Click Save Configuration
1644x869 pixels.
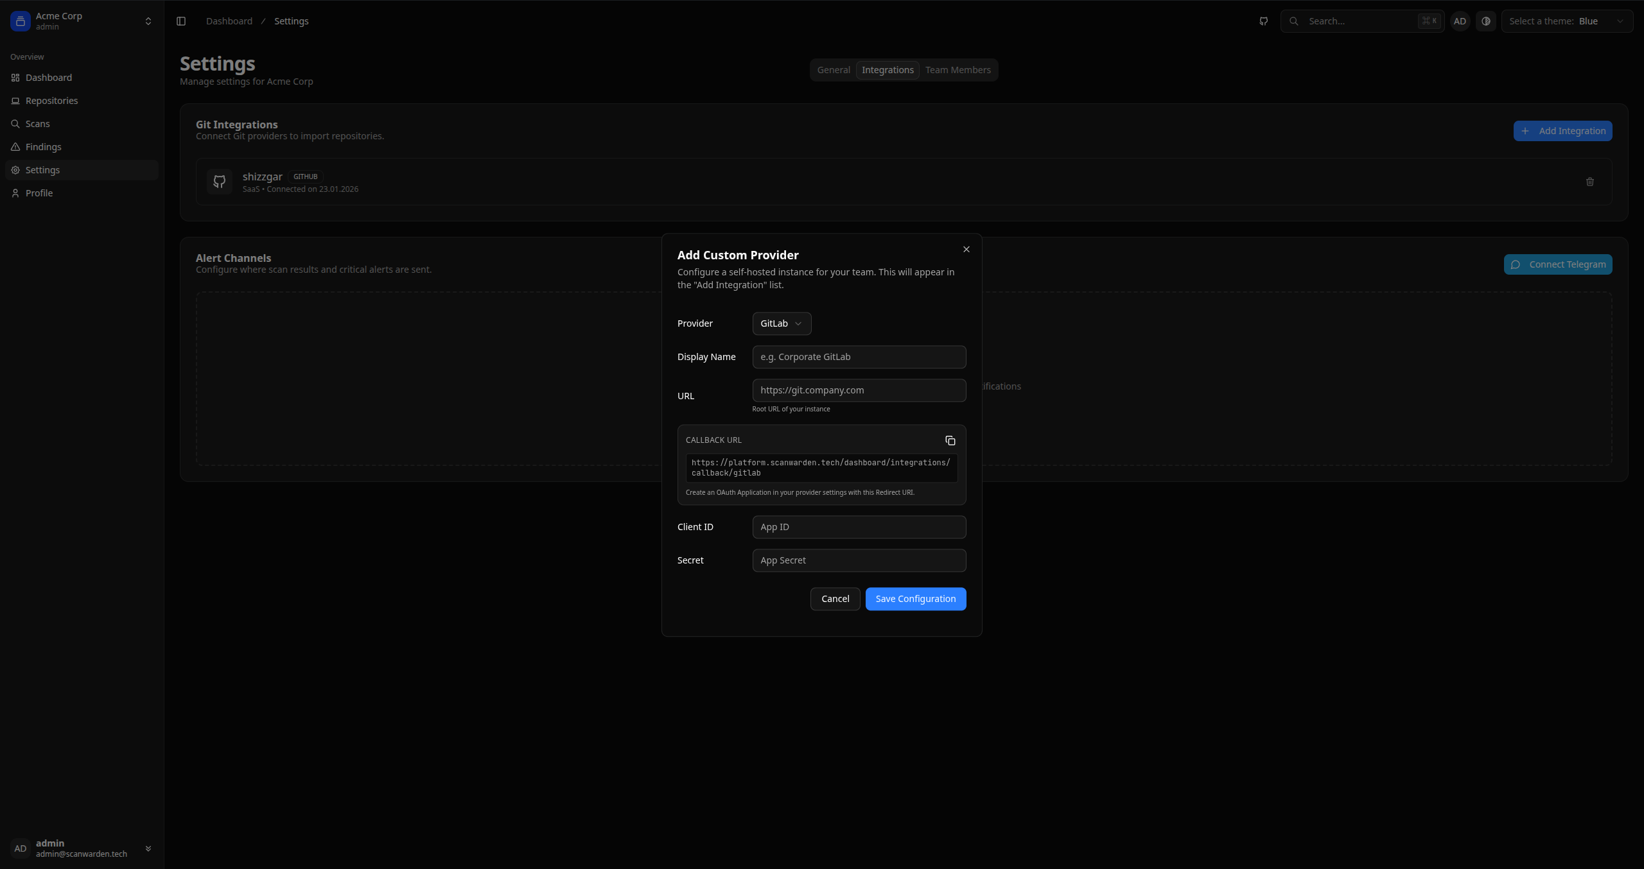(915, 598)
